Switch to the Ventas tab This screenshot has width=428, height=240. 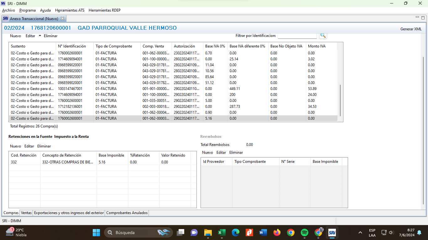26,213
